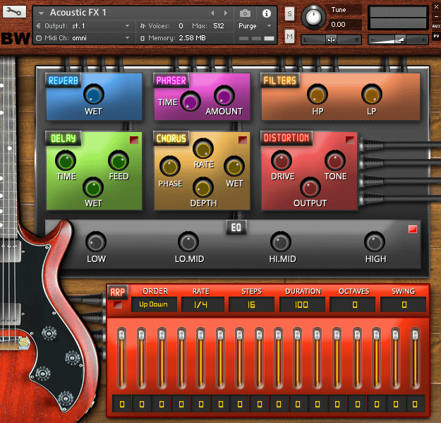Mute the instrument with the M button
Screen dimensions: 441x423
click(x=289, y=36)
